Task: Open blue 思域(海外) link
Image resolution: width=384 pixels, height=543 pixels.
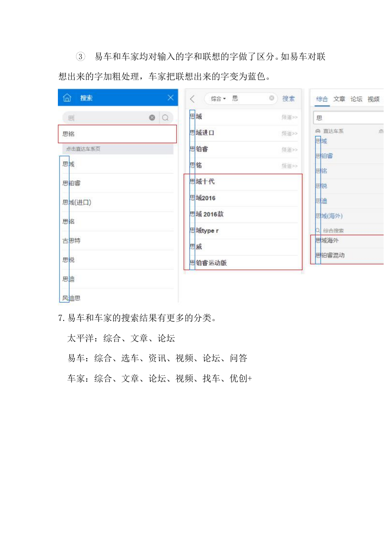Action: (329, 216)
